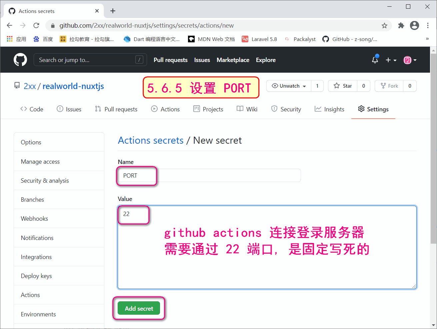437x329 pixels.
Task: Click the secret Name input field
Action: point(209,175)
